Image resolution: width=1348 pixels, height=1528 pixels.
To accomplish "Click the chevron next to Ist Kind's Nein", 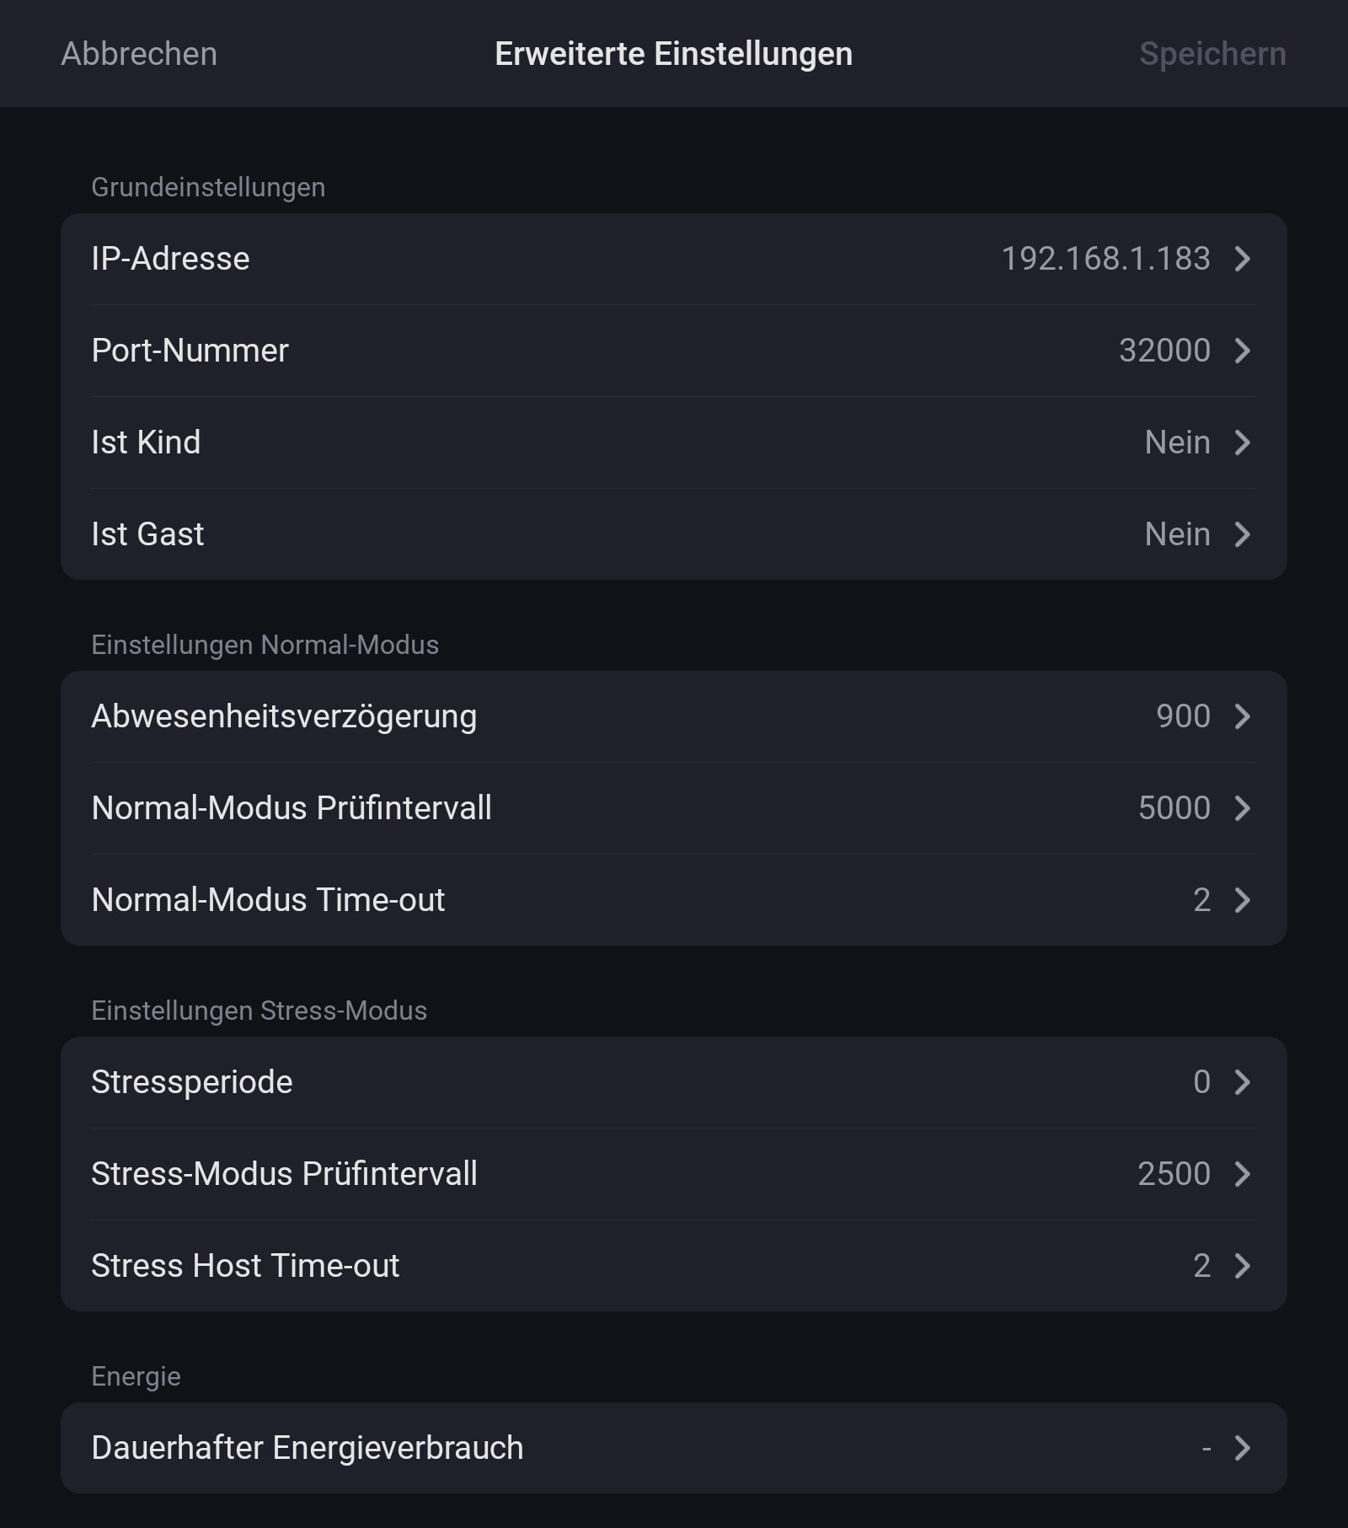I will 1242,442.
